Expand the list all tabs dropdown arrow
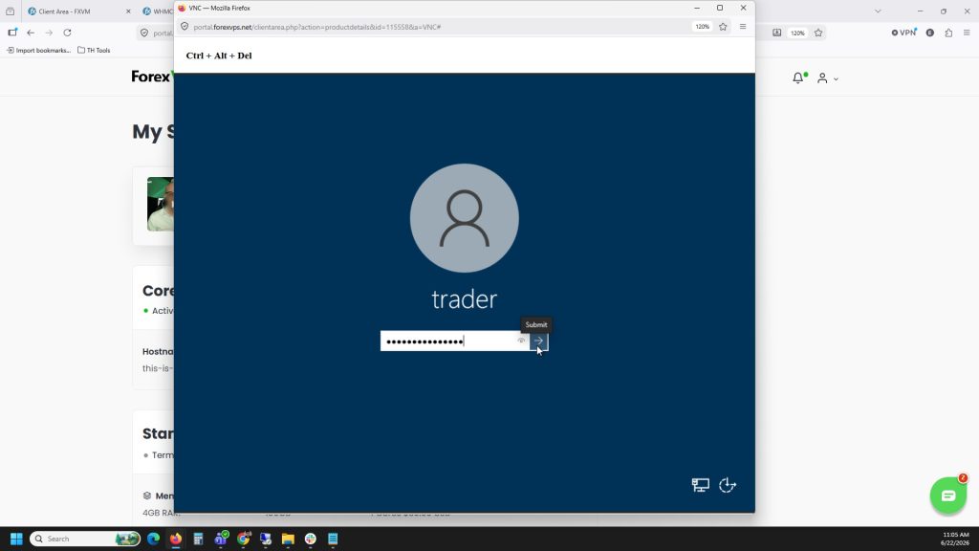Viewport: 979px width, 551px height. (x=878, y=11)
